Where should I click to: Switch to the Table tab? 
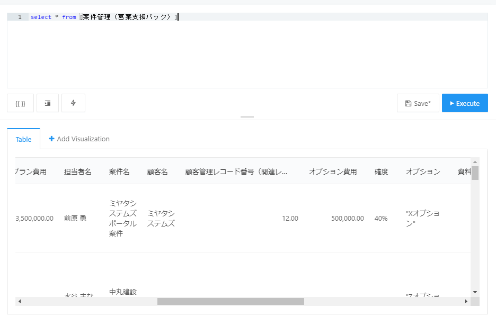(x=23, y=139)
